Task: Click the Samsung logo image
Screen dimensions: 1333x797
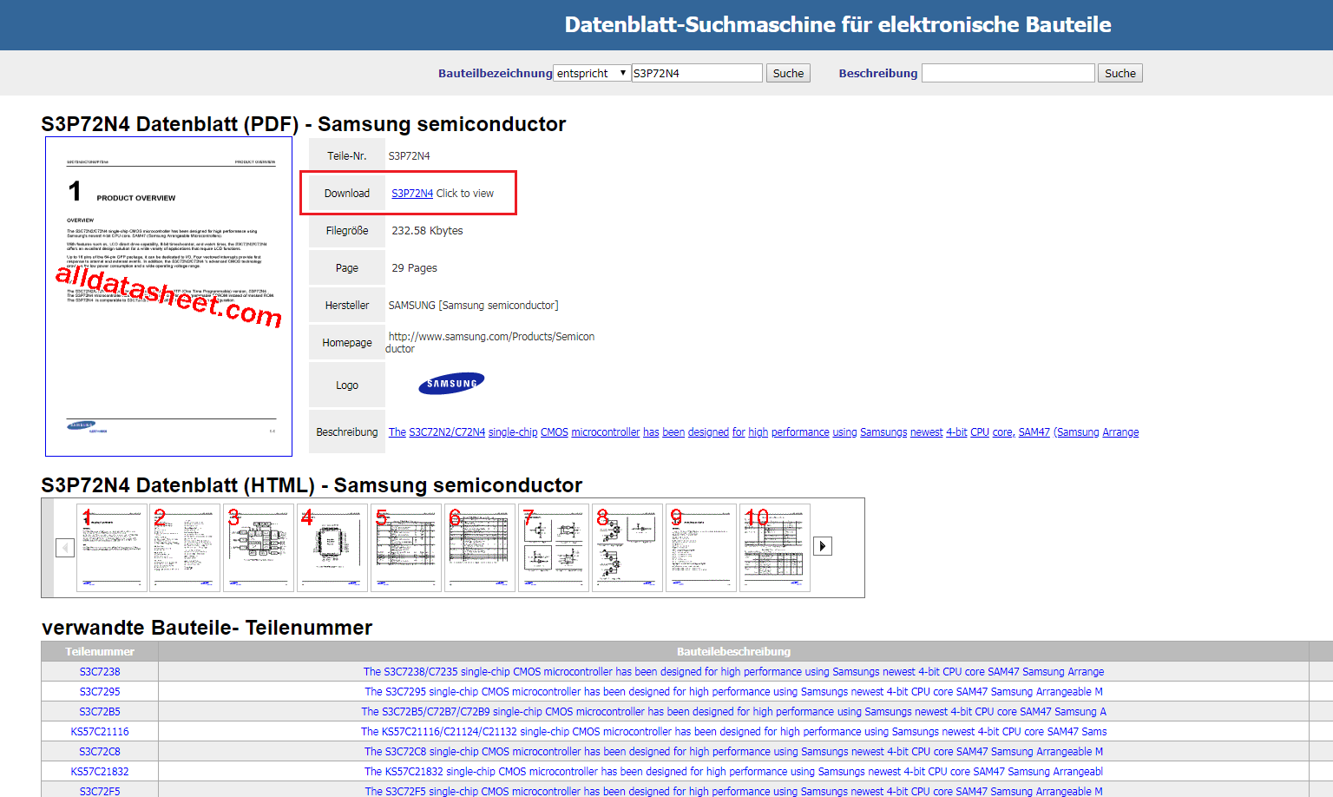Action: coord(451,384)
